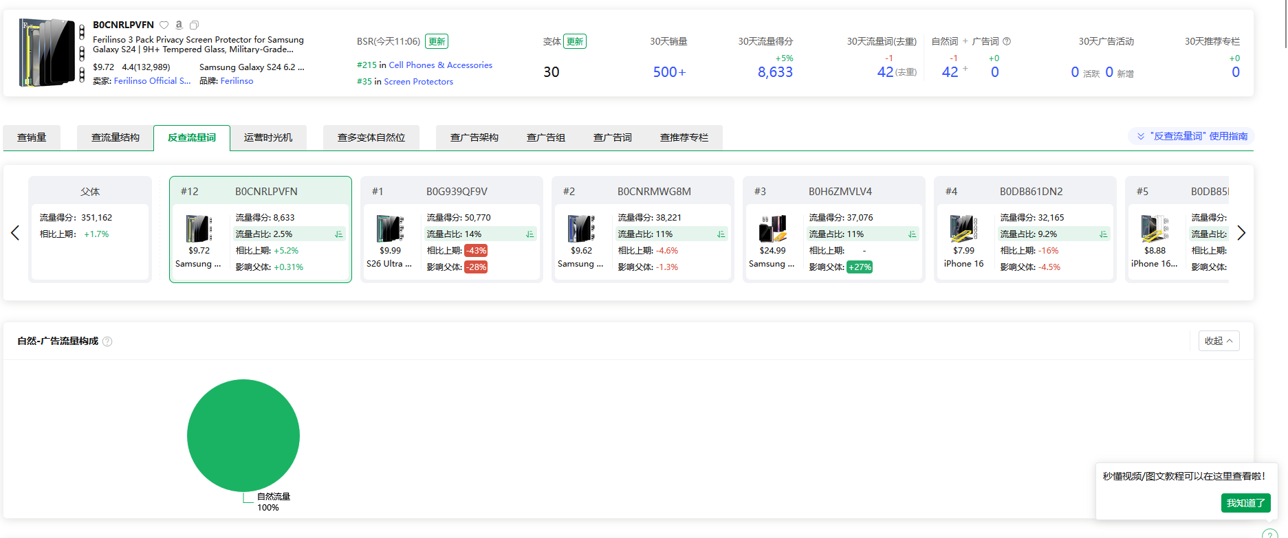Screen dimensions: 1288x538
Task: Click the blue 0 value under 广告词
Action: tap(994, 72)
